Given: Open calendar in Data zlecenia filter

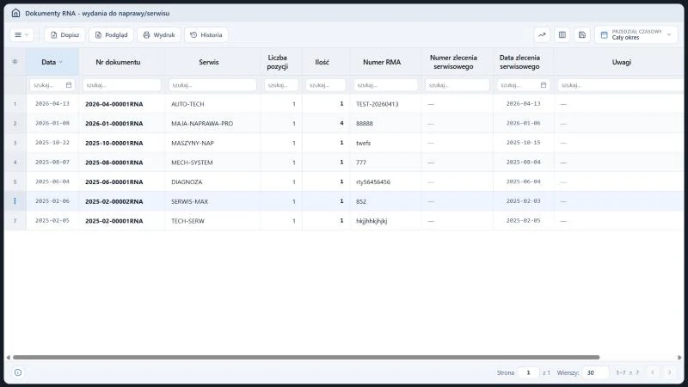Looking at the screenshot, I should (x=544, y=85).
